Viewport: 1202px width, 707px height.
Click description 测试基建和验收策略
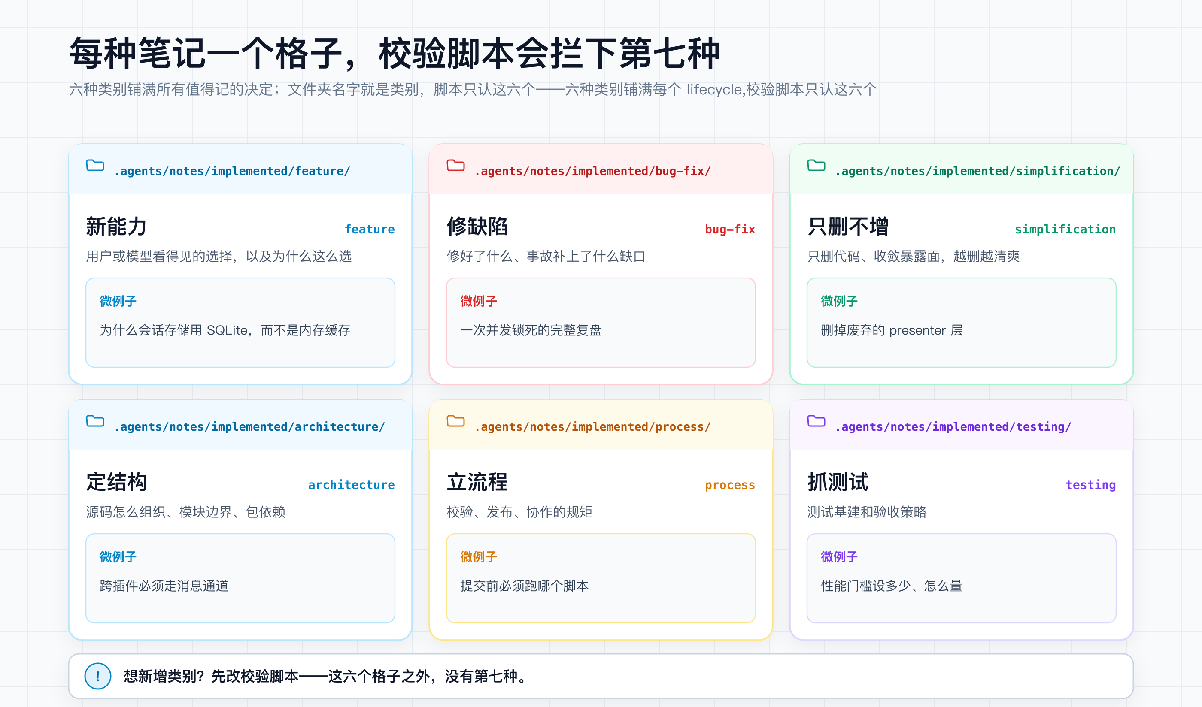click(867, 512)
